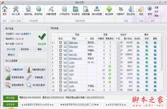Viewport: 167px width, 109px height.
Task: Open the 深度挖掘 tool icon
Action: coord(86,11)
